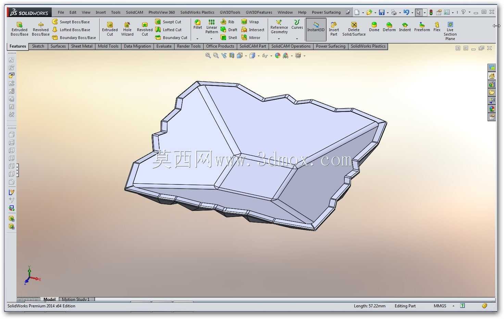Add a Dome feature
Viewport: 504px width, 319px height.
click(374, 27)
